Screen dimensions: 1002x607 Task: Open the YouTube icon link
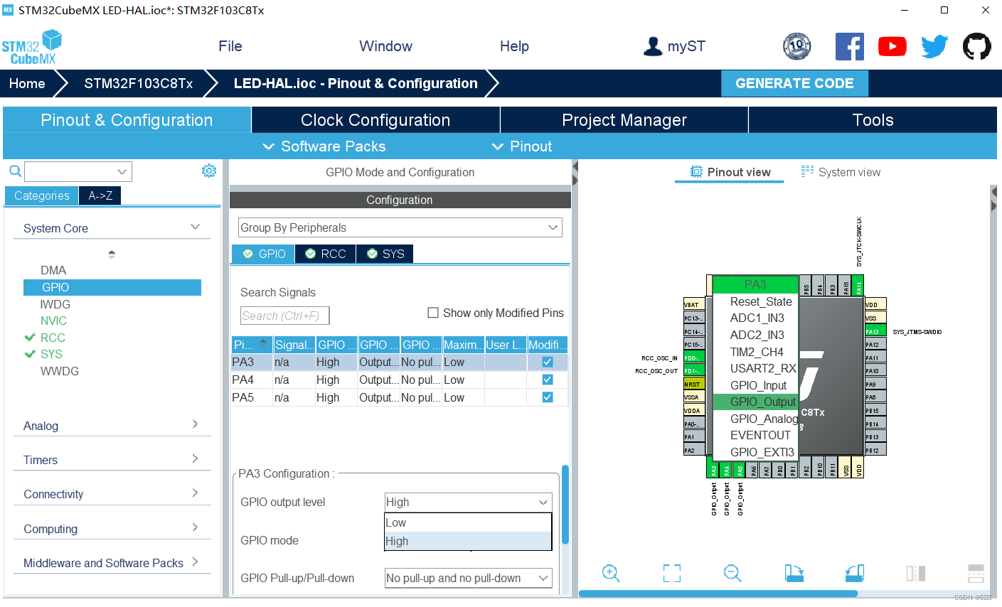(x=892, y=47)
